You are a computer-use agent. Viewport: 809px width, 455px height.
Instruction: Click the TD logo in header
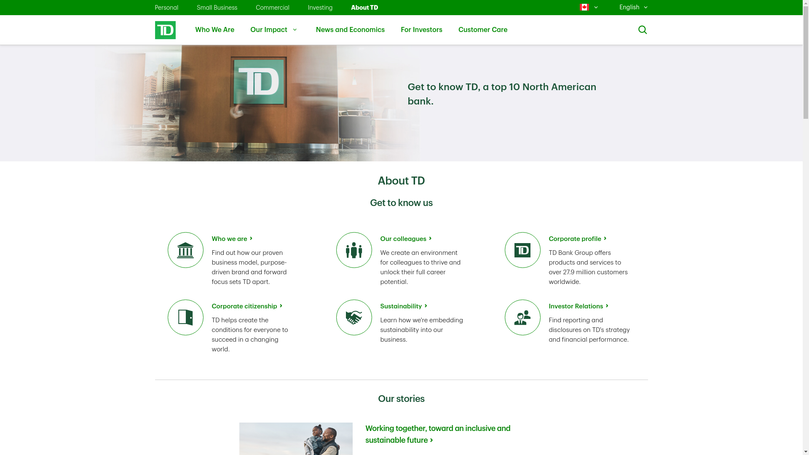(165, 30)
